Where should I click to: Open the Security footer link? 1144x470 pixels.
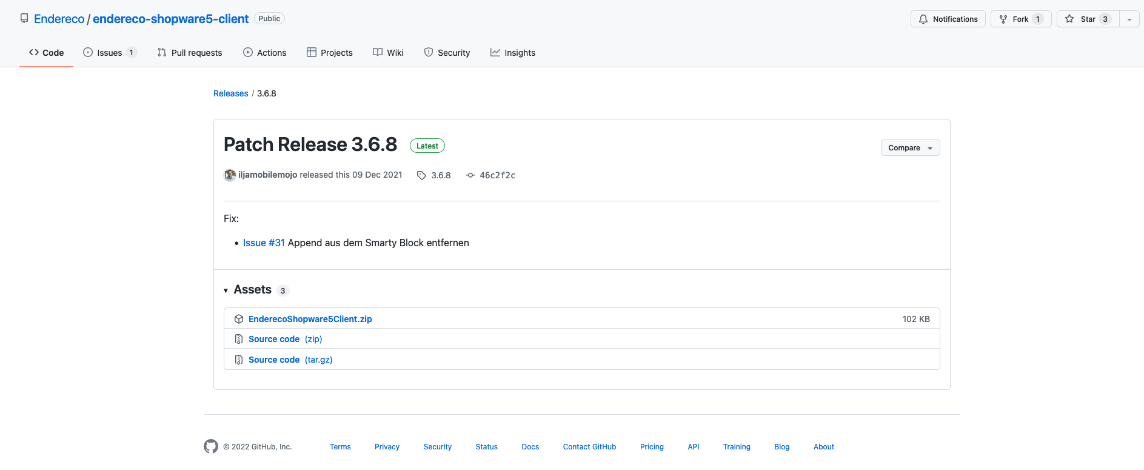point(438,447)
